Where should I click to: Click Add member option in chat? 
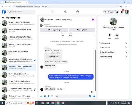point(63,34)
